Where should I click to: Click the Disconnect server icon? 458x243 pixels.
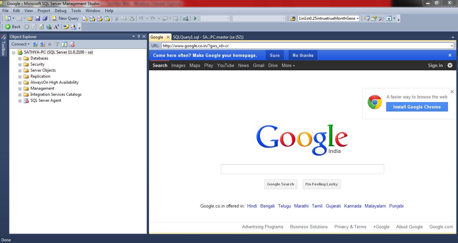[x=42, y=44]
